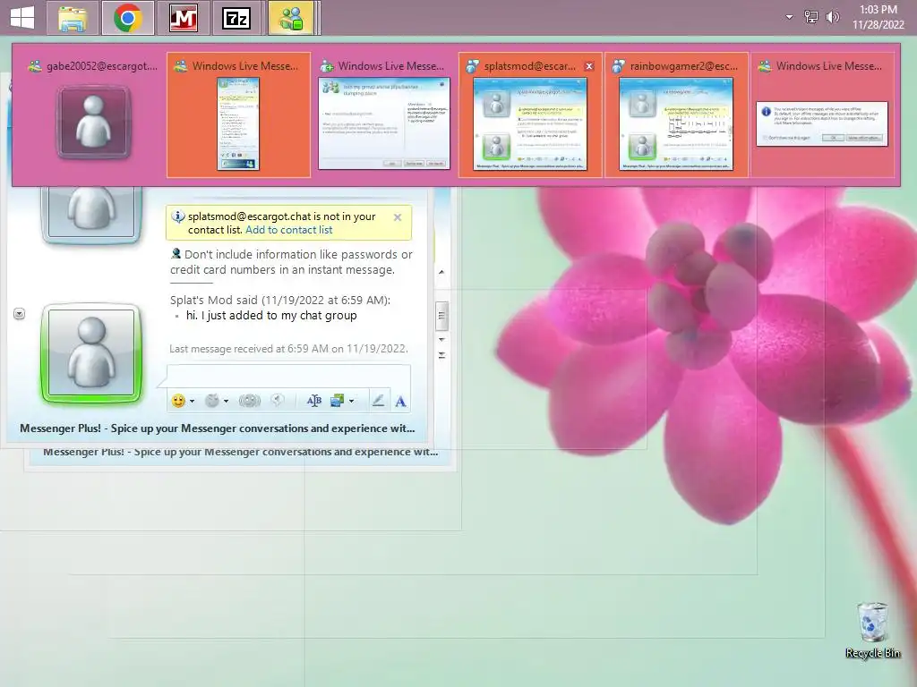Image resolution: width=917 pixels, height=687 pixels.
Task: Click the background picture icon
Action: click(338, 401)
